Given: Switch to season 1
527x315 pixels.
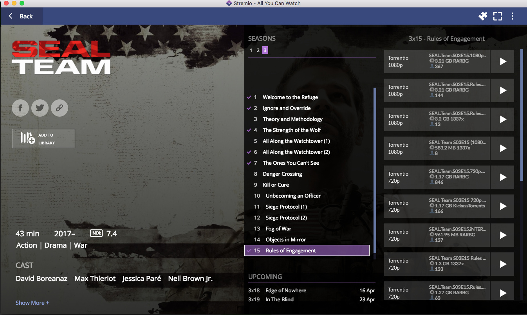Looking at the screenshot, I should click(x=251, y=50).
